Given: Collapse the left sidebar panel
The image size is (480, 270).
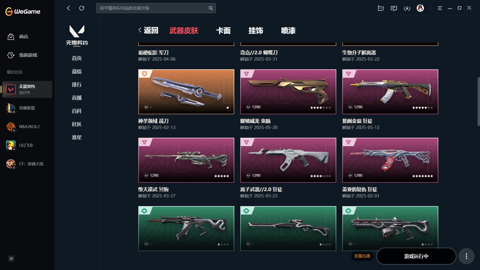Looking at the screenshot, I should click(x=11, y=259).
